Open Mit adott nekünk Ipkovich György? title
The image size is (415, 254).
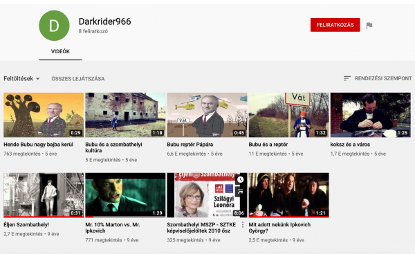pos(279,228)
